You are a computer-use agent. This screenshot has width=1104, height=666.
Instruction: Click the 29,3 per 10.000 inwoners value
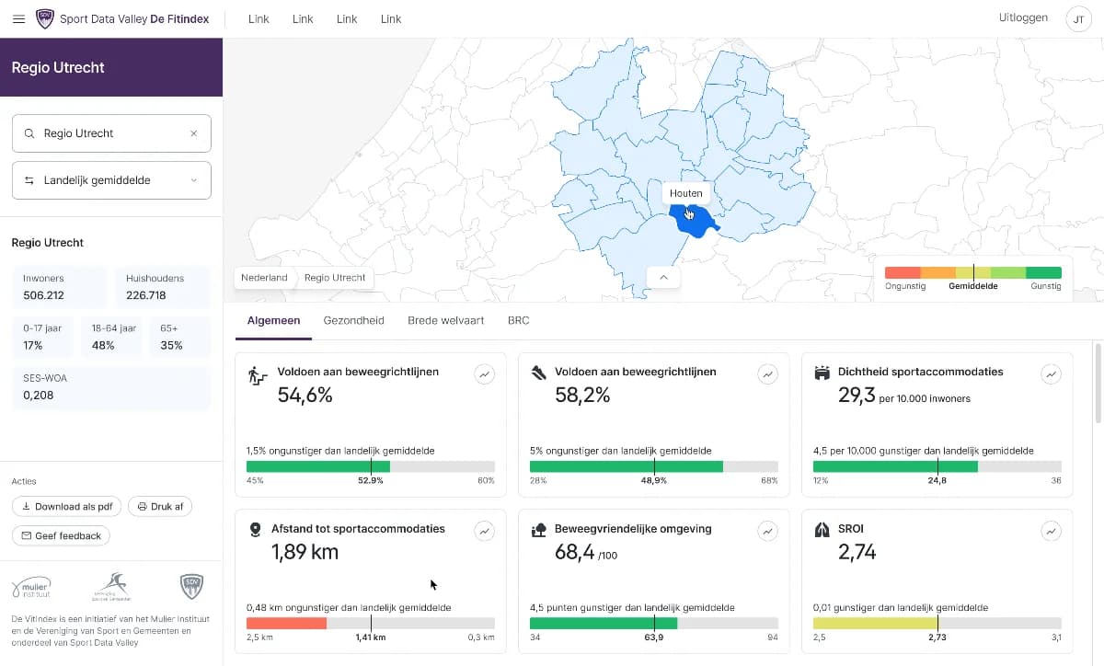[904, 396]
